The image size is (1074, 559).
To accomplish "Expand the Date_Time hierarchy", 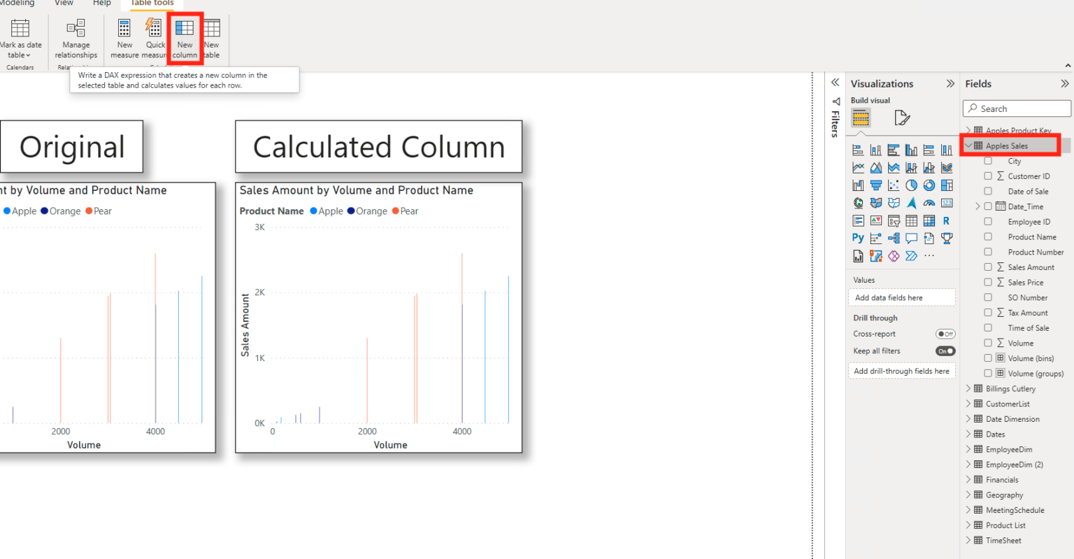I will click(977, 206).
